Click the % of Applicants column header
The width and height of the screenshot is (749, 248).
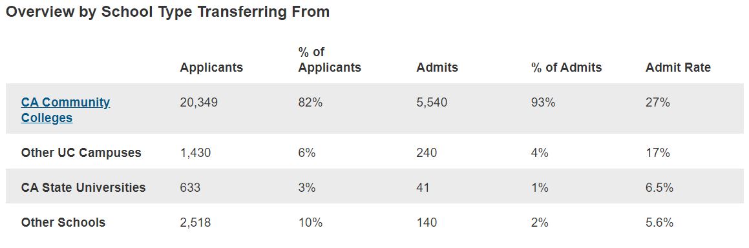click(330, 59)
